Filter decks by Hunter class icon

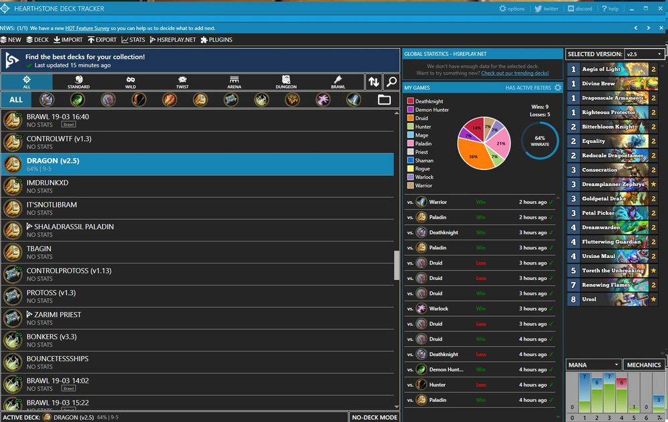139,100
